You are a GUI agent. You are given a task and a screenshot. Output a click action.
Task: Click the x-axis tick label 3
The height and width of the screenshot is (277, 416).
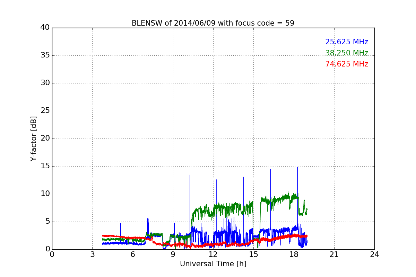92,254
